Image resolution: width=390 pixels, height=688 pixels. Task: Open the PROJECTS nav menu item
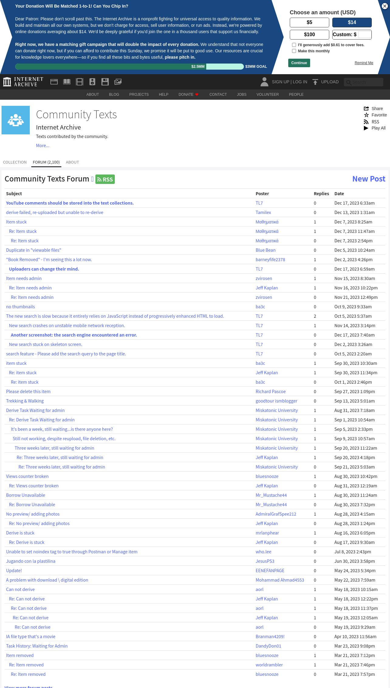click(x=139, y=95)
